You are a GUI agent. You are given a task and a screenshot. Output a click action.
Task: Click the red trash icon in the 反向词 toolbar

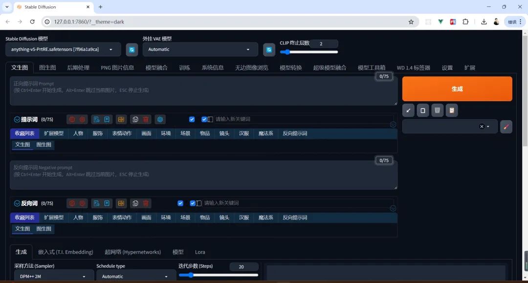(x=146, y=203)
